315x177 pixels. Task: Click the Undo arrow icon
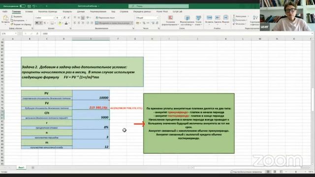(34, 6)
